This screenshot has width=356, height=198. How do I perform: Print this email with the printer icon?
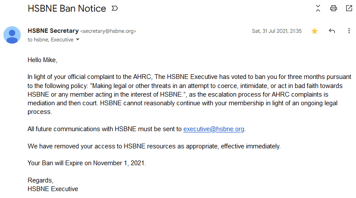coord(333,8)
